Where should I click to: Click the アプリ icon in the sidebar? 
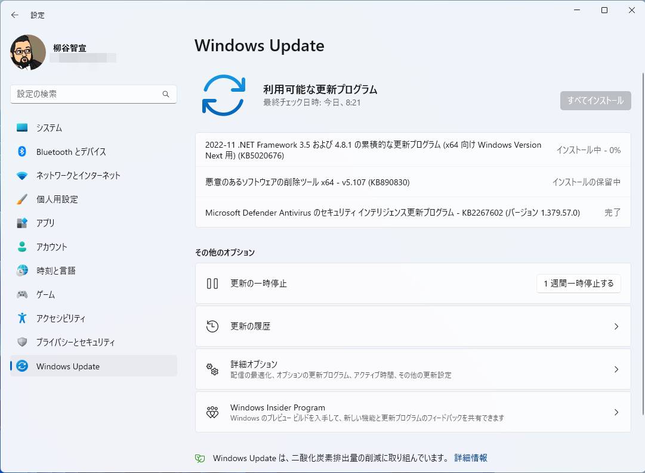[22, 223]
